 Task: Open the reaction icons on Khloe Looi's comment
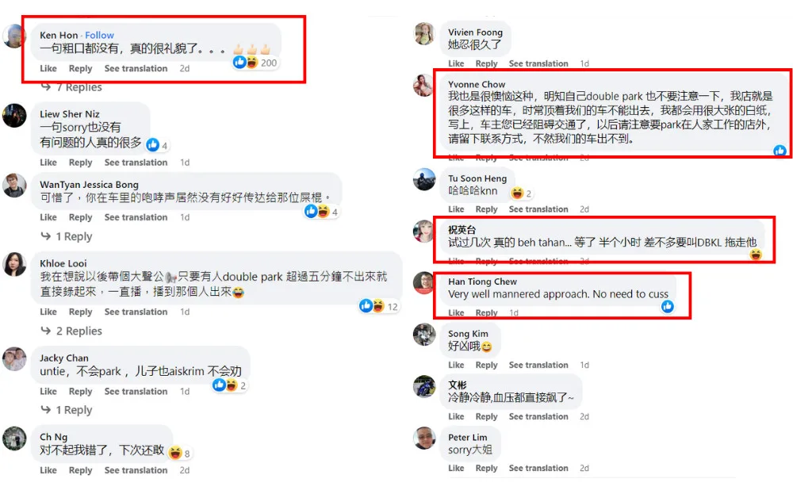[378, 306]
